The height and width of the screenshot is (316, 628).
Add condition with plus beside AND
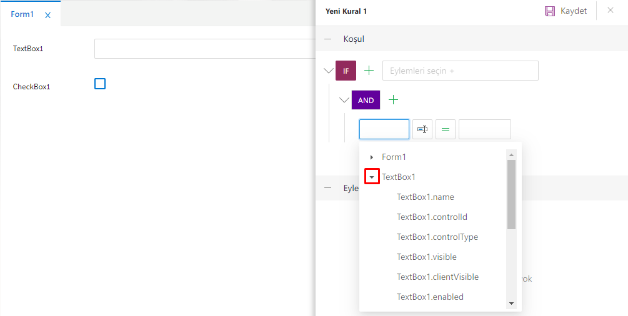(393, 100)
